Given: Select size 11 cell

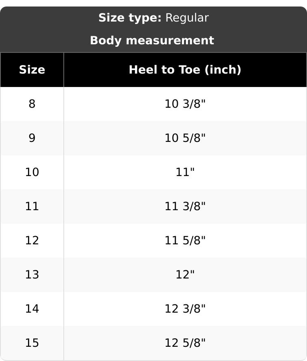Looking at the screenshot, I should click(32, 206).
